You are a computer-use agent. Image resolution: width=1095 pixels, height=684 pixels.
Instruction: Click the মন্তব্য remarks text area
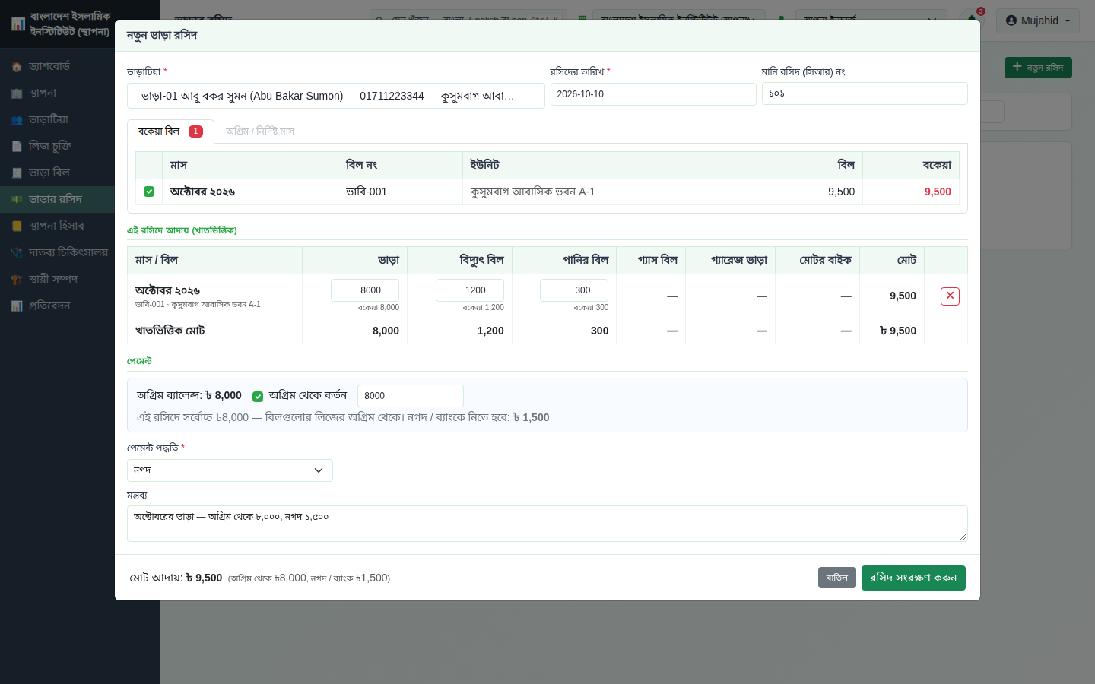tap(547, 524)
